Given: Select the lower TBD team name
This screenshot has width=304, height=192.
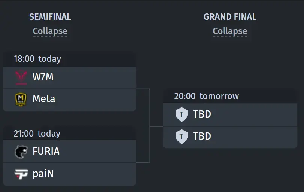Looking at the screenshot, I should [x=202, y=136].
